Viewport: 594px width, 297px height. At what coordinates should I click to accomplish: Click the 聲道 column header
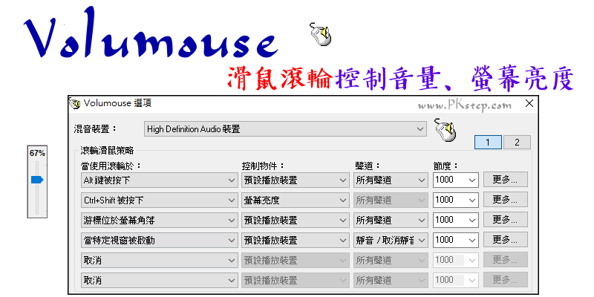point(368,166)
